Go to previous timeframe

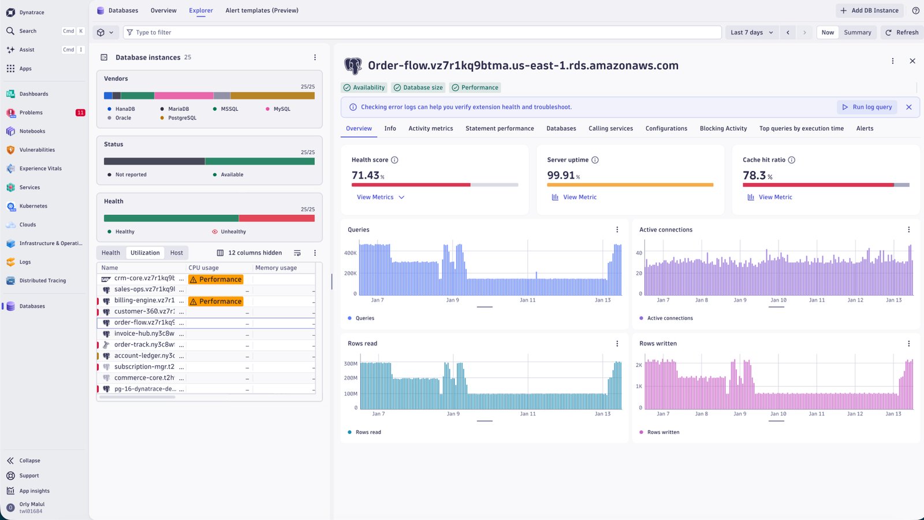click(788, 32)
